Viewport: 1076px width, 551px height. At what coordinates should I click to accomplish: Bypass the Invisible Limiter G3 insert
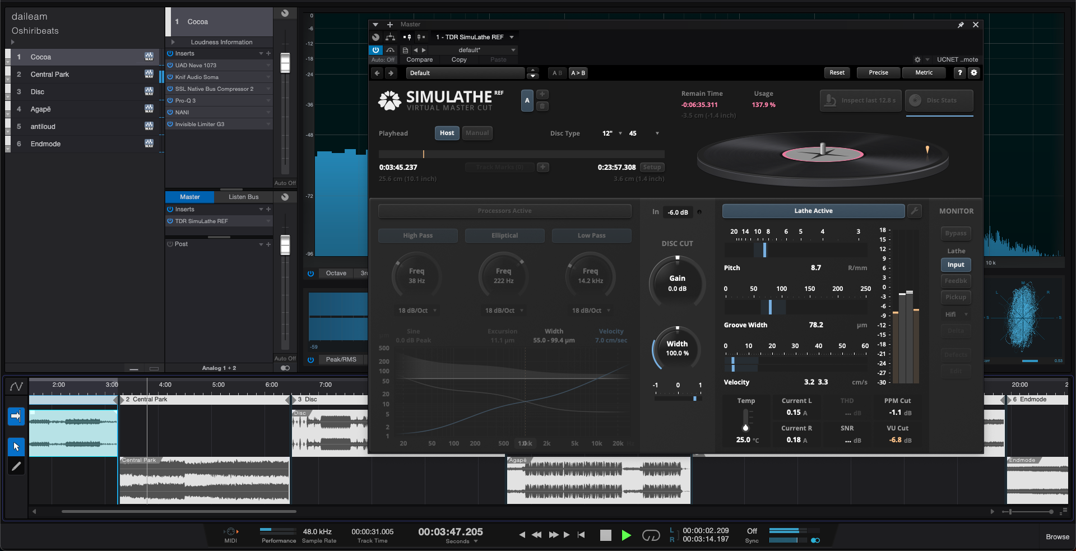point(170,124)
